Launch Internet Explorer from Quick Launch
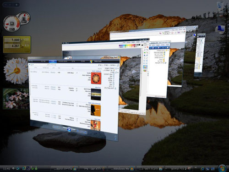The height and width of the screenshot is (172, 229). click(202, 168)
